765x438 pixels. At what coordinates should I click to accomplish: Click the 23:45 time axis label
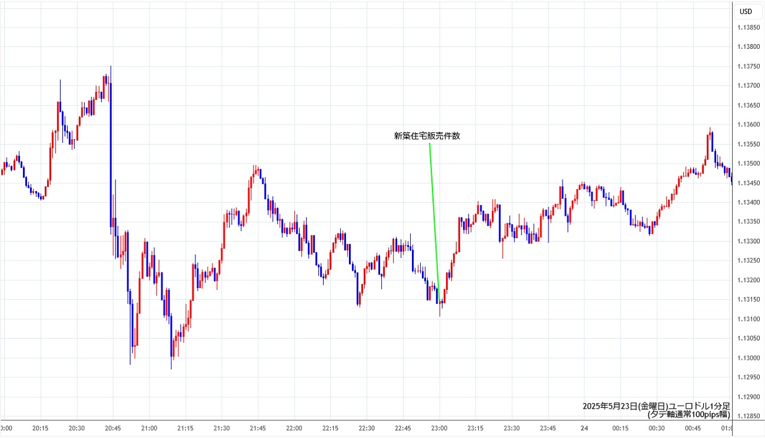[548, 429]
